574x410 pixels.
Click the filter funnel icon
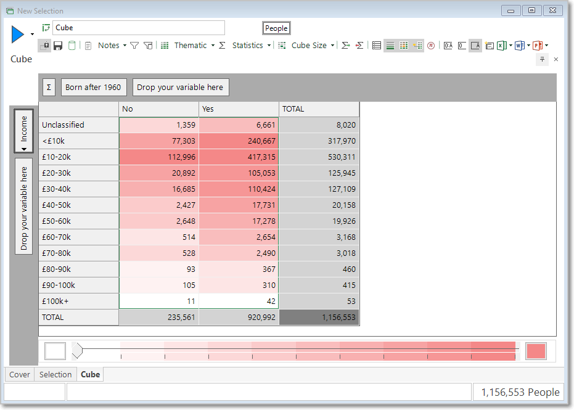click(x=134, y=46)
